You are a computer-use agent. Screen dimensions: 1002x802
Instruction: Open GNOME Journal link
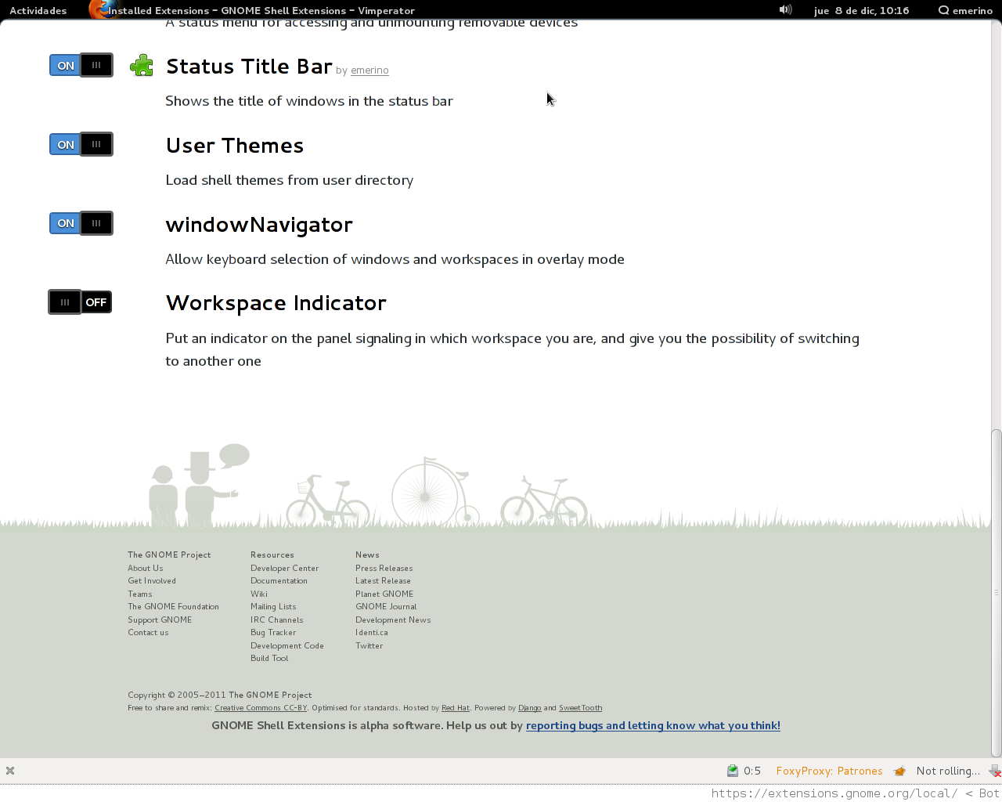(386, 607)
